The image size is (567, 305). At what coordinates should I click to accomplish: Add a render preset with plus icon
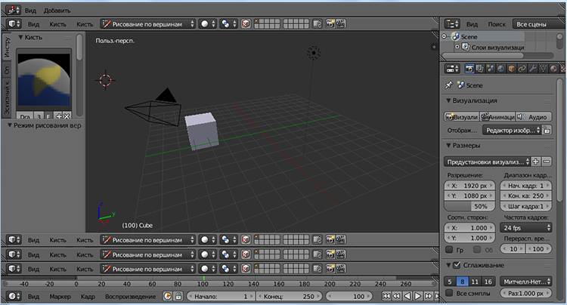click(x=536, y=162)
